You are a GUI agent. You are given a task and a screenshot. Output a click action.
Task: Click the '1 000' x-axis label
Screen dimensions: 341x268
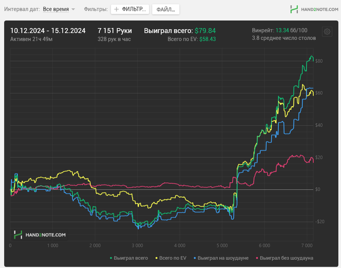click(x=53, y=246)
